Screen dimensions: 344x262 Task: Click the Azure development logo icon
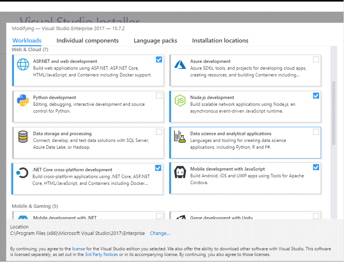click(180, 65)
